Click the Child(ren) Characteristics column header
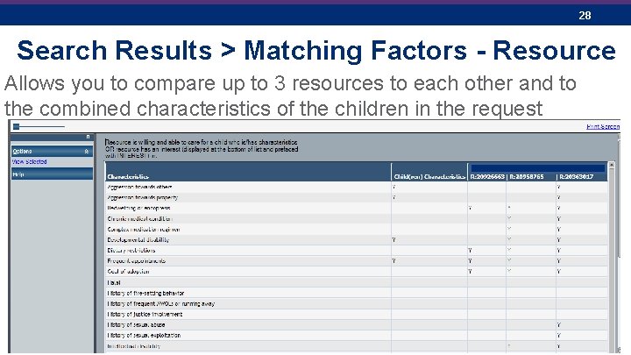The width and height of the screenshot is (631, 355). (x=429, y=176)
